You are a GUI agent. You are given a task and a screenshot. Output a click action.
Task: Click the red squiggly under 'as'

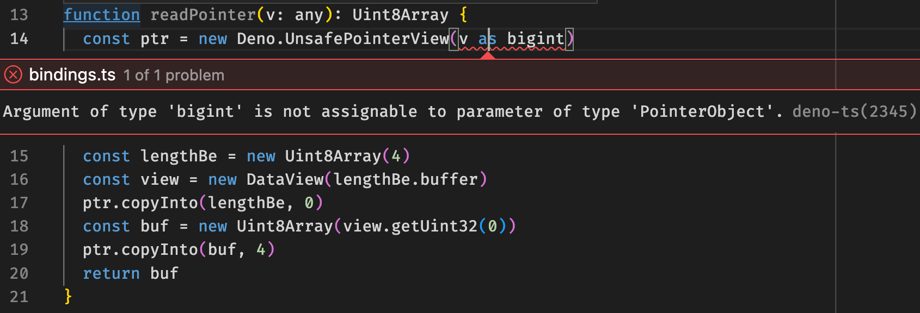tap(488, 49)
